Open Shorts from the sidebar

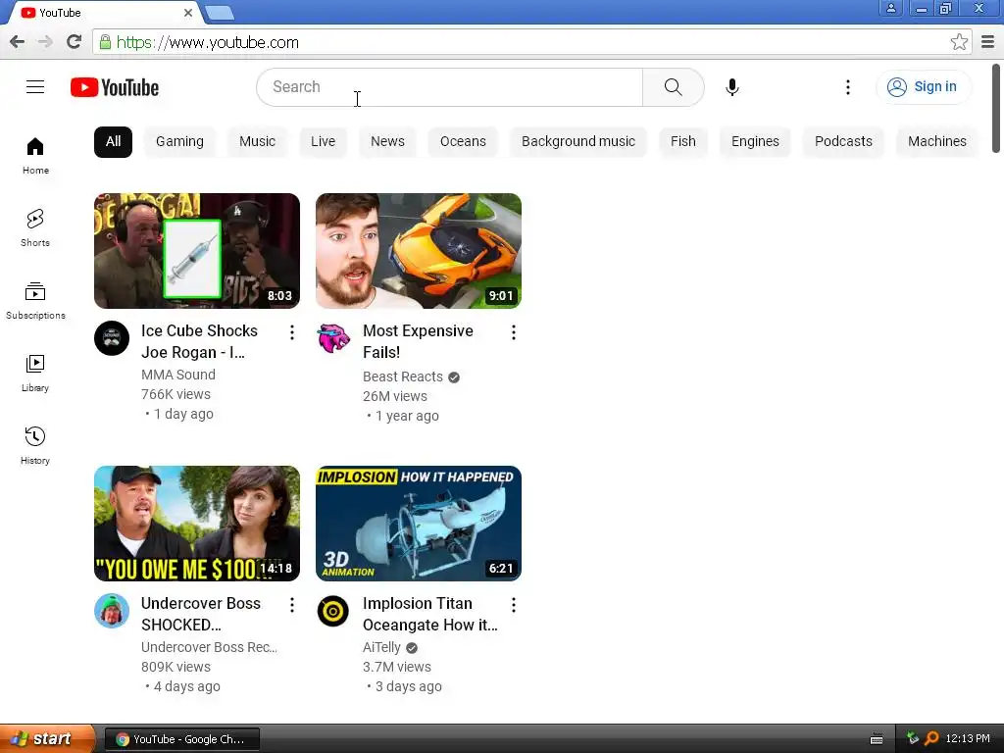[35, 227]
